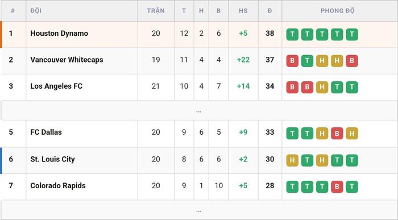Click the PHONG ĐỘ column header
398x220 pixels.
(337, 11)
